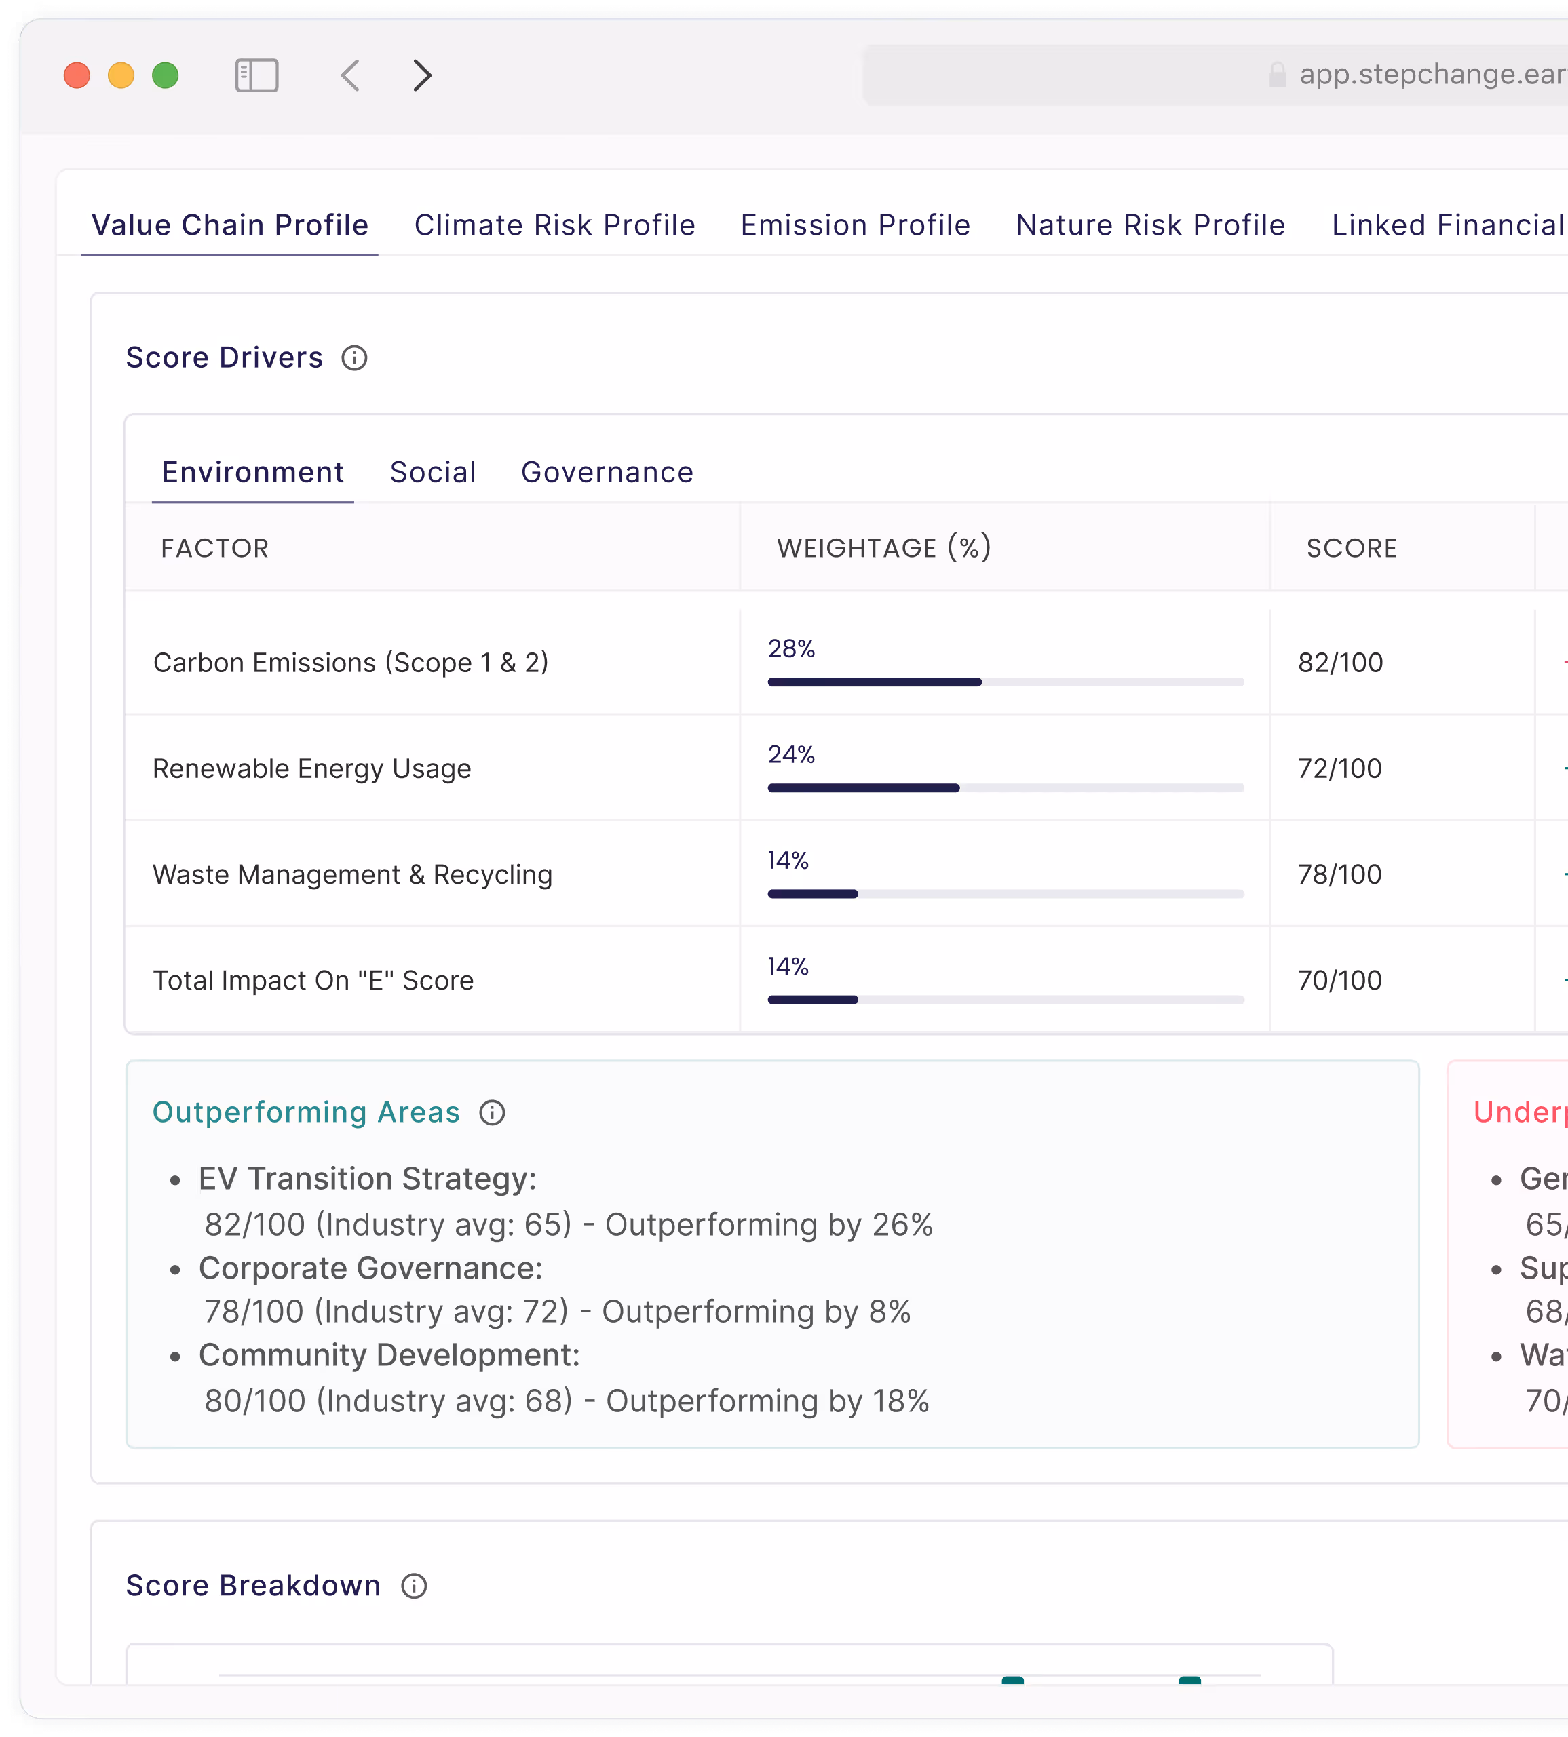Image resolution: width=1568 pixels, height=1737 pixels.
Task: Click the 24% Renewable Energy weightage bar
Action: pyautogui.click(x=1006, y=788)
